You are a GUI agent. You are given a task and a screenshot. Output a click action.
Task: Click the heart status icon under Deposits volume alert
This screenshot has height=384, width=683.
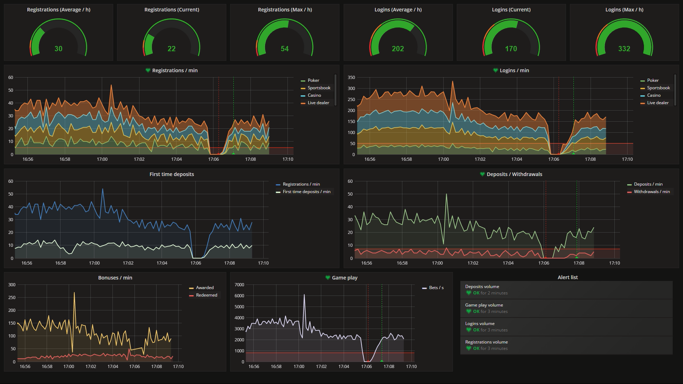(469, 293)
